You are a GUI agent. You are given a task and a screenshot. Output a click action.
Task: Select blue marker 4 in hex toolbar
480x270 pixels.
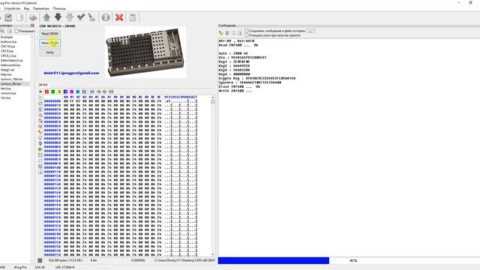[x=65, y=91]
